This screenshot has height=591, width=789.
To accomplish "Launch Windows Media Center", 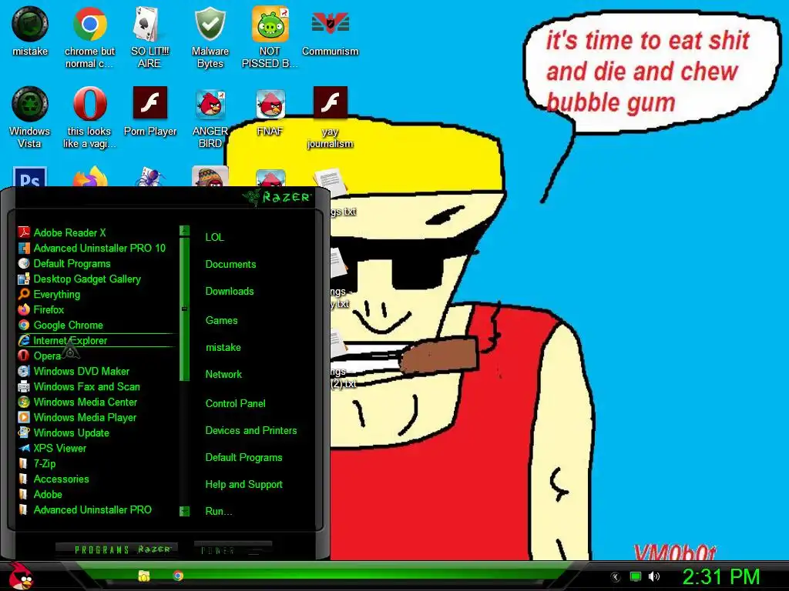I will click(x=78, y=402).
